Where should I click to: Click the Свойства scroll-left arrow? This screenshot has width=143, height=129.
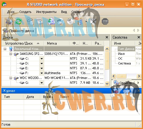tap(114, 76)
